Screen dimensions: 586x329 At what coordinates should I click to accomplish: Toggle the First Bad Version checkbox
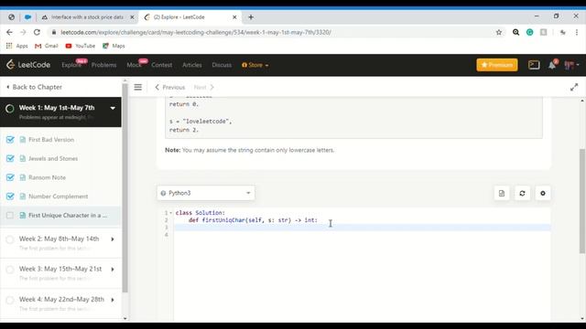[10, 140]
